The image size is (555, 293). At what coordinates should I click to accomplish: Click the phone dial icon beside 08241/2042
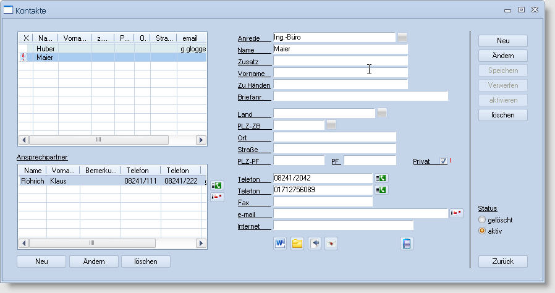[x=381, y=179]
